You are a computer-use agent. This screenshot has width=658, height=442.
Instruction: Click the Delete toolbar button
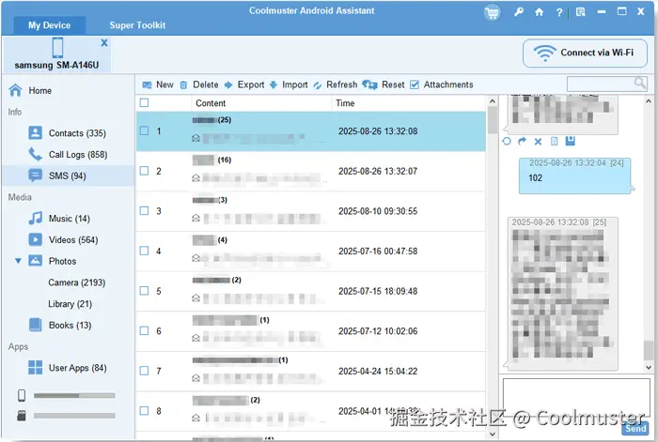(x=199, y=84)
